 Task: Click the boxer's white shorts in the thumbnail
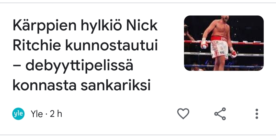(x=219, y=49)
